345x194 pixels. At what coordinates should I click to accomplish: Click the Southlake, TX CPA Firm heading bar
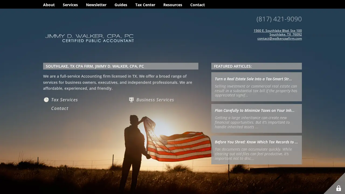coord(121,66)
